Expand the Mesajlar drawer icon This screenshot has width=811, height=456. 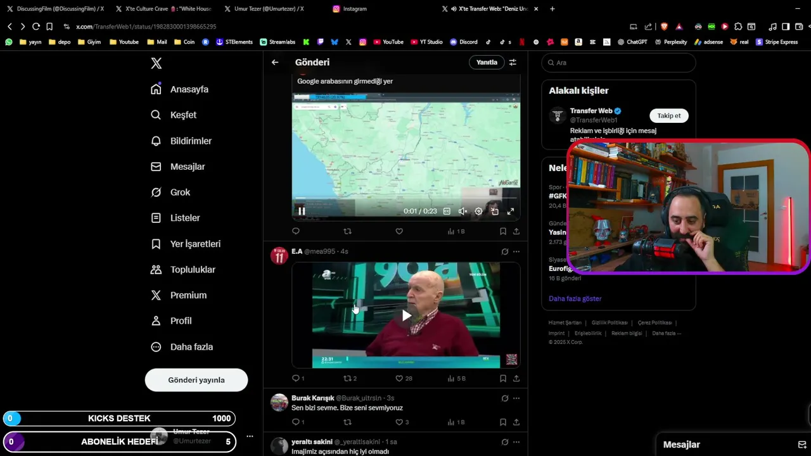click(x=801, y=445)
